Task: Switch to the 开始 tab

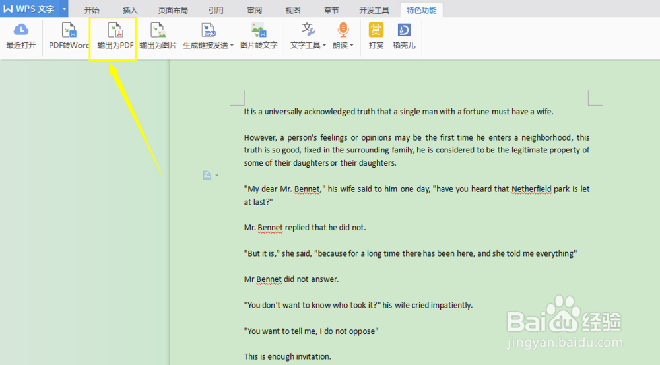Action: [x=92, y=10]
